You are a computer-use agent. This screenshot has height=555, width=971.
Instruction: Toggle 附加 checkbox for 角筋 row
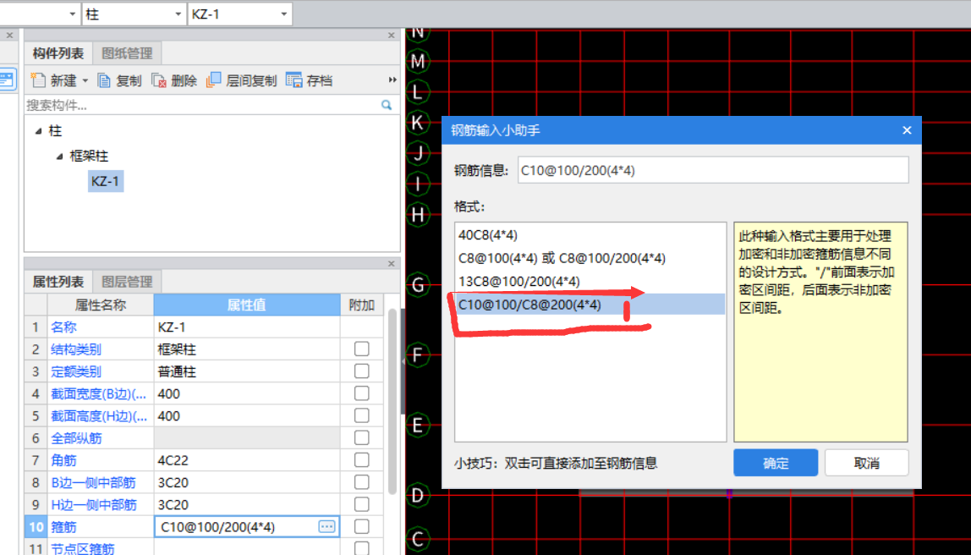point(362,460)
